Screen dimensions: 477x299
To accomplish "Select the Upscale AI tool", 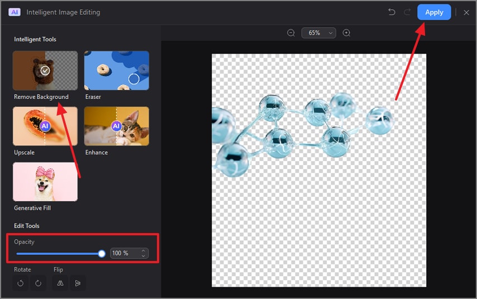I will click(x=45, y=126).
